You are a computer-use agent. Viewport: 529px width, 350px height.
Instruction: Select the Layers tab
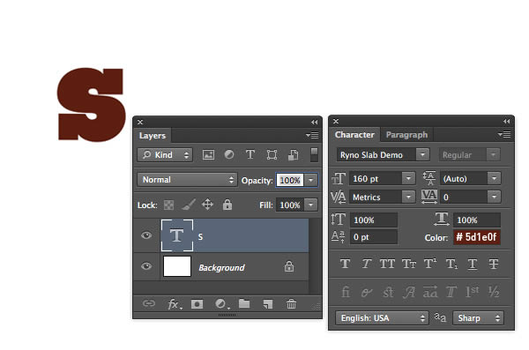point(153,136)
